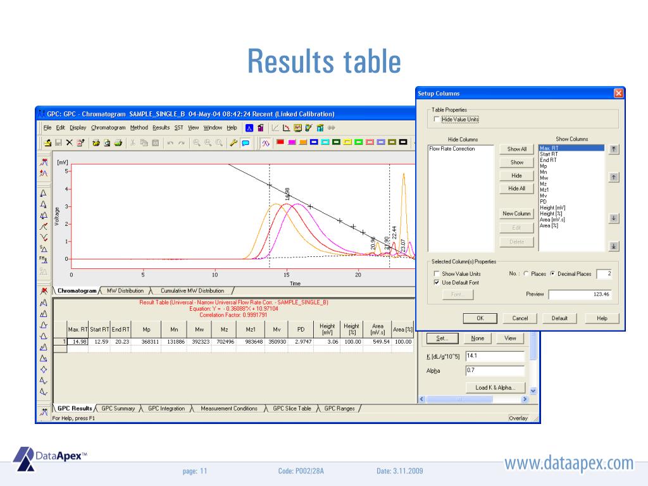Click the diamond-shaped sidebar icon
The height and width of the screenshot is (486, 648).
pos(44,370)
